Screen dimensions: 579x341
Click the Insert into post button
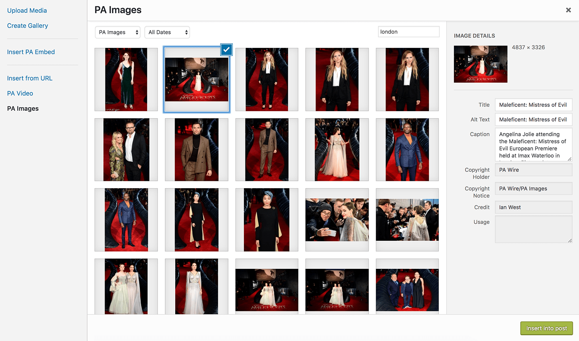pyautogui.click(x=546, y=328)
